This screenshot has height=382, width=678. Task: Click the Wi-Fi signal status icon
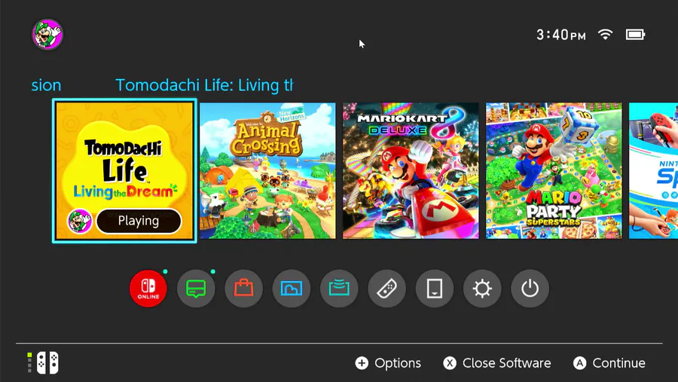pos(606,34)
